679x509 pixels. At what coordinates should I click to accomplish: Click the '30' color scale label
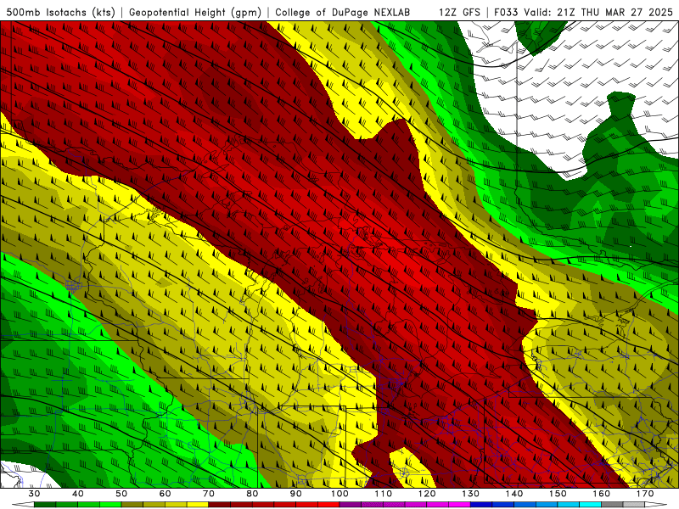click(x=34, y=494)
